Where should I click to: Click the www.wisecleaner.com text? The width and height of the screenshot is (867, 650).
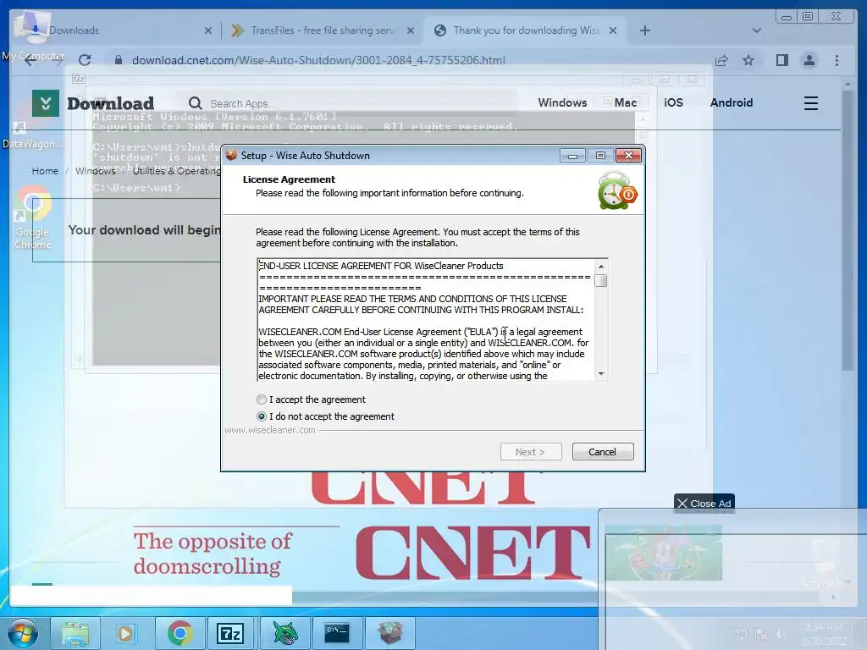coord(270,430)
